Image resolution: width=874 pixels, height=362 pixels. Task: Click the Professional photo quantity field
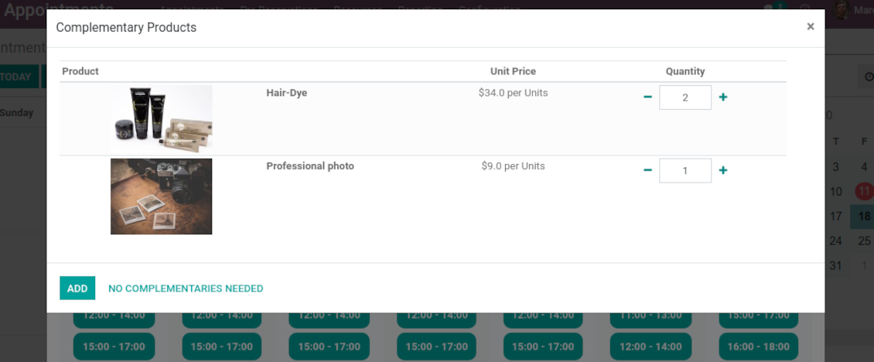click(685, 171)
